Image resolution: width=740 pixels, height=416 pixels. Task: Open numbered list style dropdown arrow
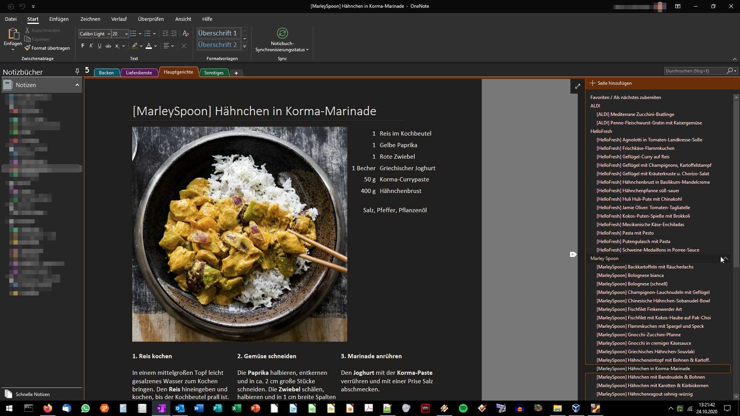154,34
